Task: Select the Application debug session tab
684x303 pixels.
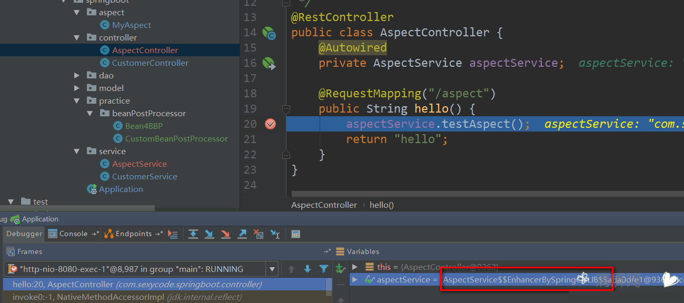Action: click(x=34, y=219)
